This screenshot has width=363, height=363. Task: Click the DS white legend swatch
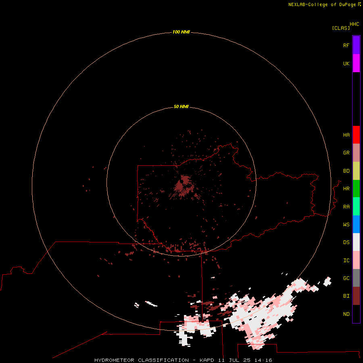tap(356, 242)
